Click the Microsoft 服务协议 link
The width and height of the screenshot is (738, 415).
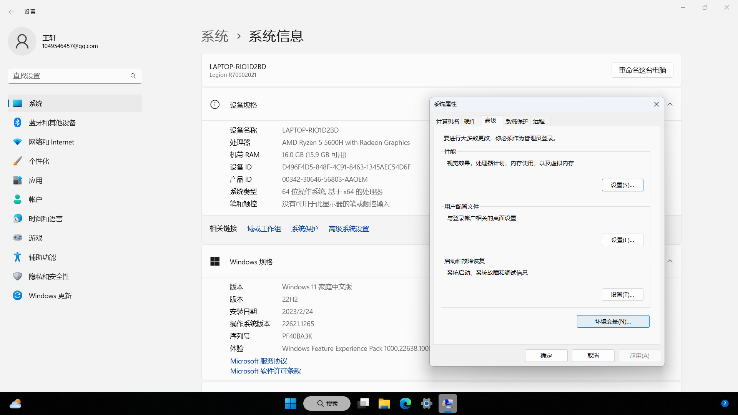pyautogui.click(x=259, y=361)
